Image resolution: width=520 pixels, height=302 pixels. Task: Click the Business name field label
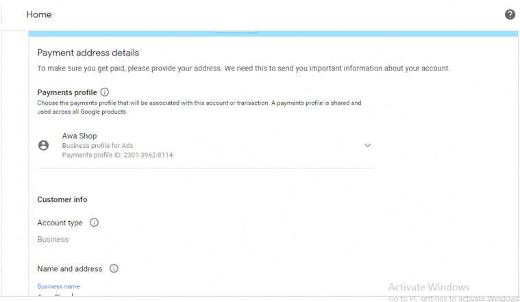tap(58, 286)
